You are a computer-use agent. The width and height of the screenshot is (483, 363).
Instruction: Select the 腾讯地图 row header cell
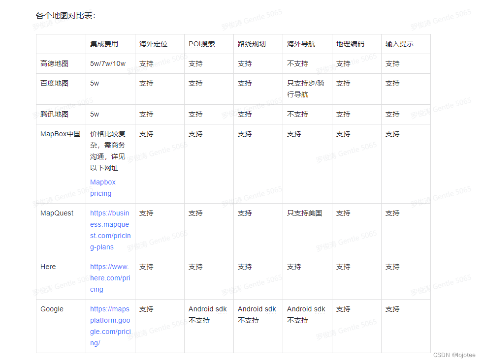(x=53, y=114)
